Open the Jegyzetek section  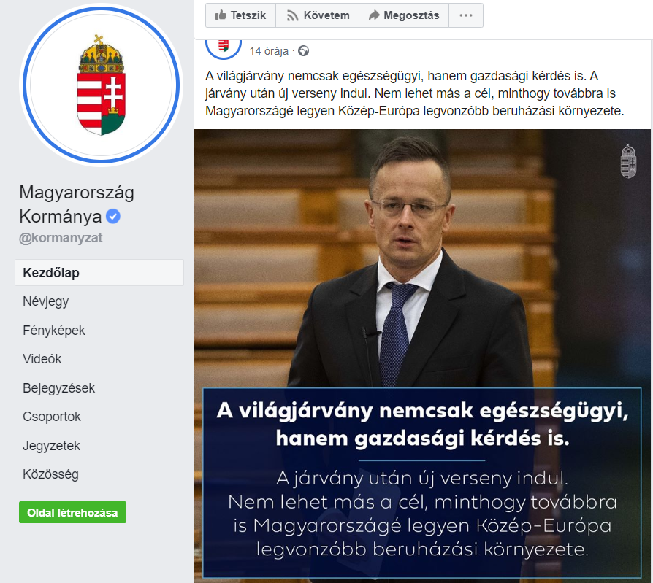coord(51,446)
